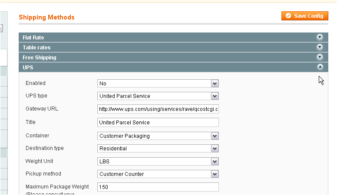
Task: Click the Shipping Methods page heading
Action: point(46,17)
